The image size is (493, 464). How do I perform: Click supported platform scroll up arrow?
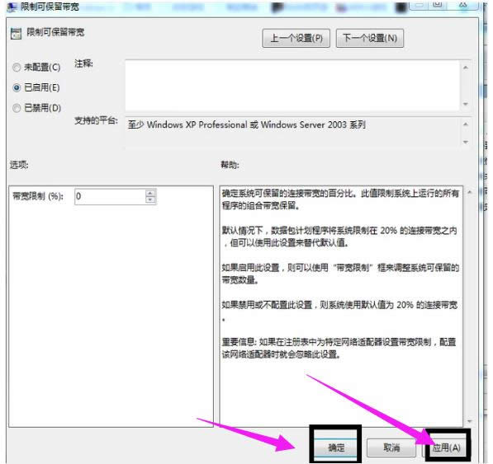click(466, 124)
